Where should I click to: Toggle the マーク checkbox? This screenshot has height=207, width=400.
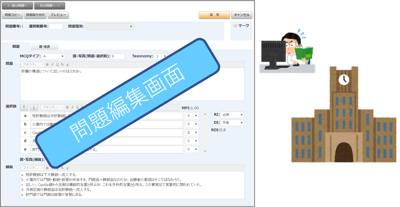[236, 26]
